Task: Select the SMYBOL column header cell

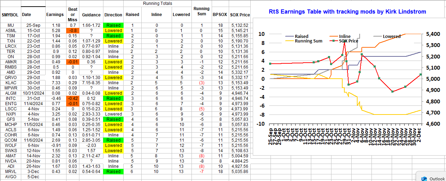Action: pyautogui.click(x=10, y=15)
